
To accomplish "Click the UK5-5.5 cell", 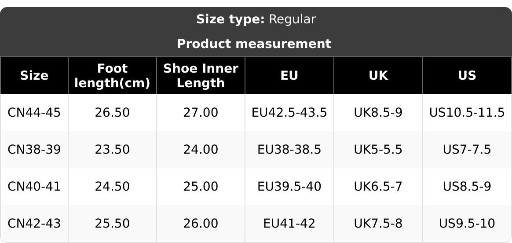I will point(378,150).
